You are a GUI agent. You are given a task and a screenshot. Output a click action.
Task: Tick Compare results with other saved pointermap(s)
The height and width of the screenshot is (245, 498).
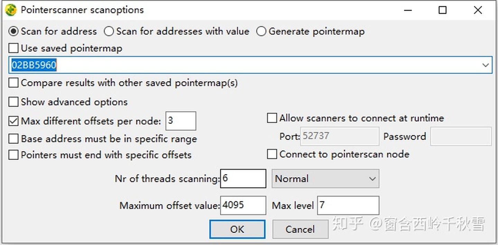(13, 83)
